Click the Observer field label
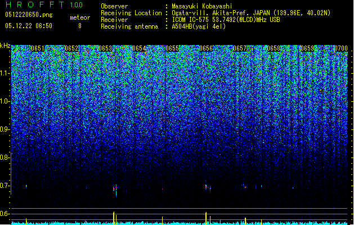 point(114,6)
